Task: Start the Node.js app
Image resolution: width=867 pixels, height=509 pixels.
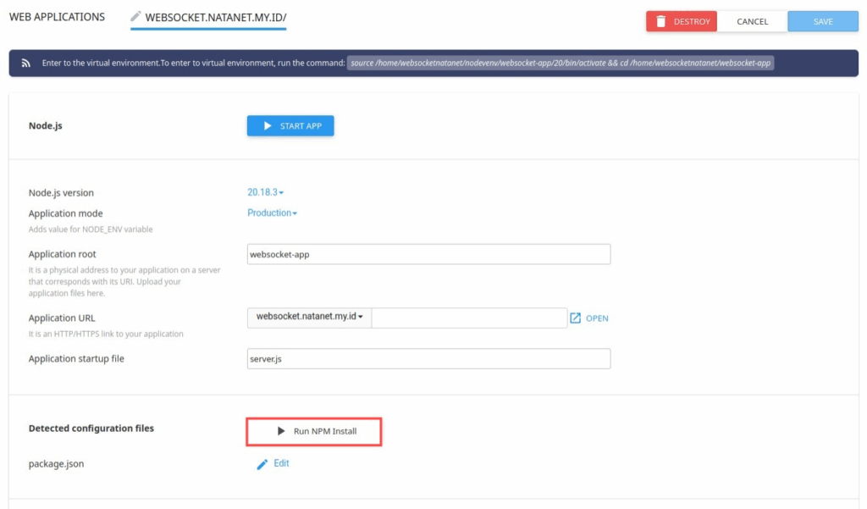Action: (x=290, y=125)
